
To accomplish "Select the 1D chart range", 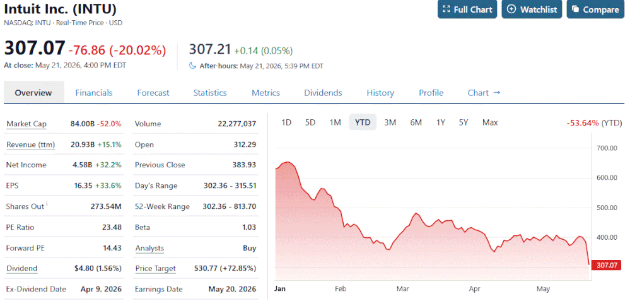I will pos(286,122).
